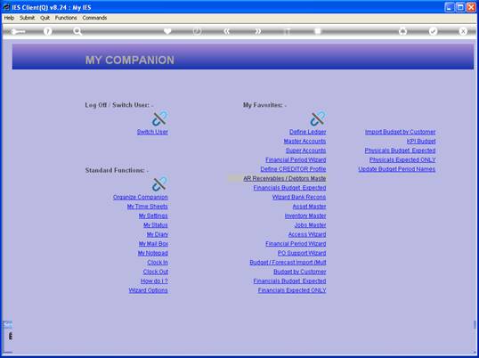This screenshot has width=479, height=358.
Task: Open the question mark help icon
Action: point(47,31)
